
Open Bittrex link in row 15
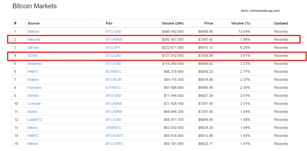point(33,144)
